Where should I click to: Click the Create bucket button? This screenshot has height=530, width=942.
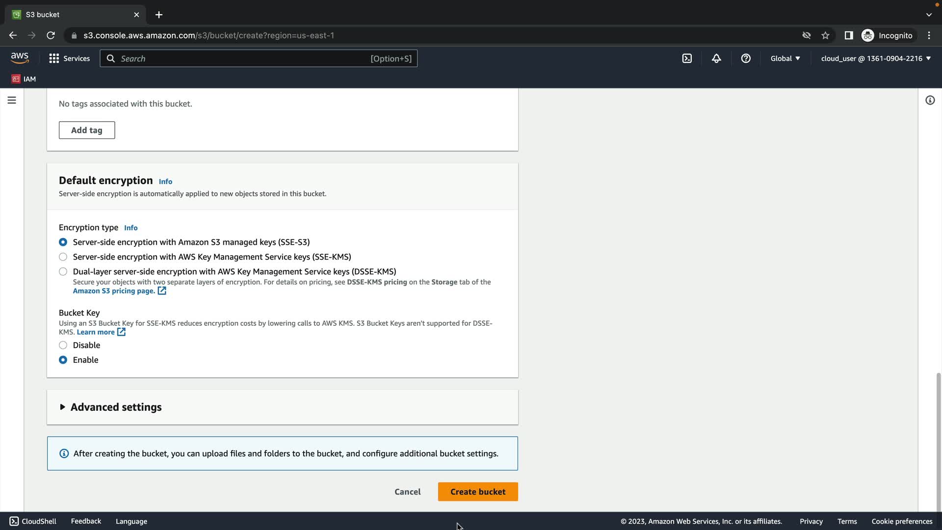[477, 492]
